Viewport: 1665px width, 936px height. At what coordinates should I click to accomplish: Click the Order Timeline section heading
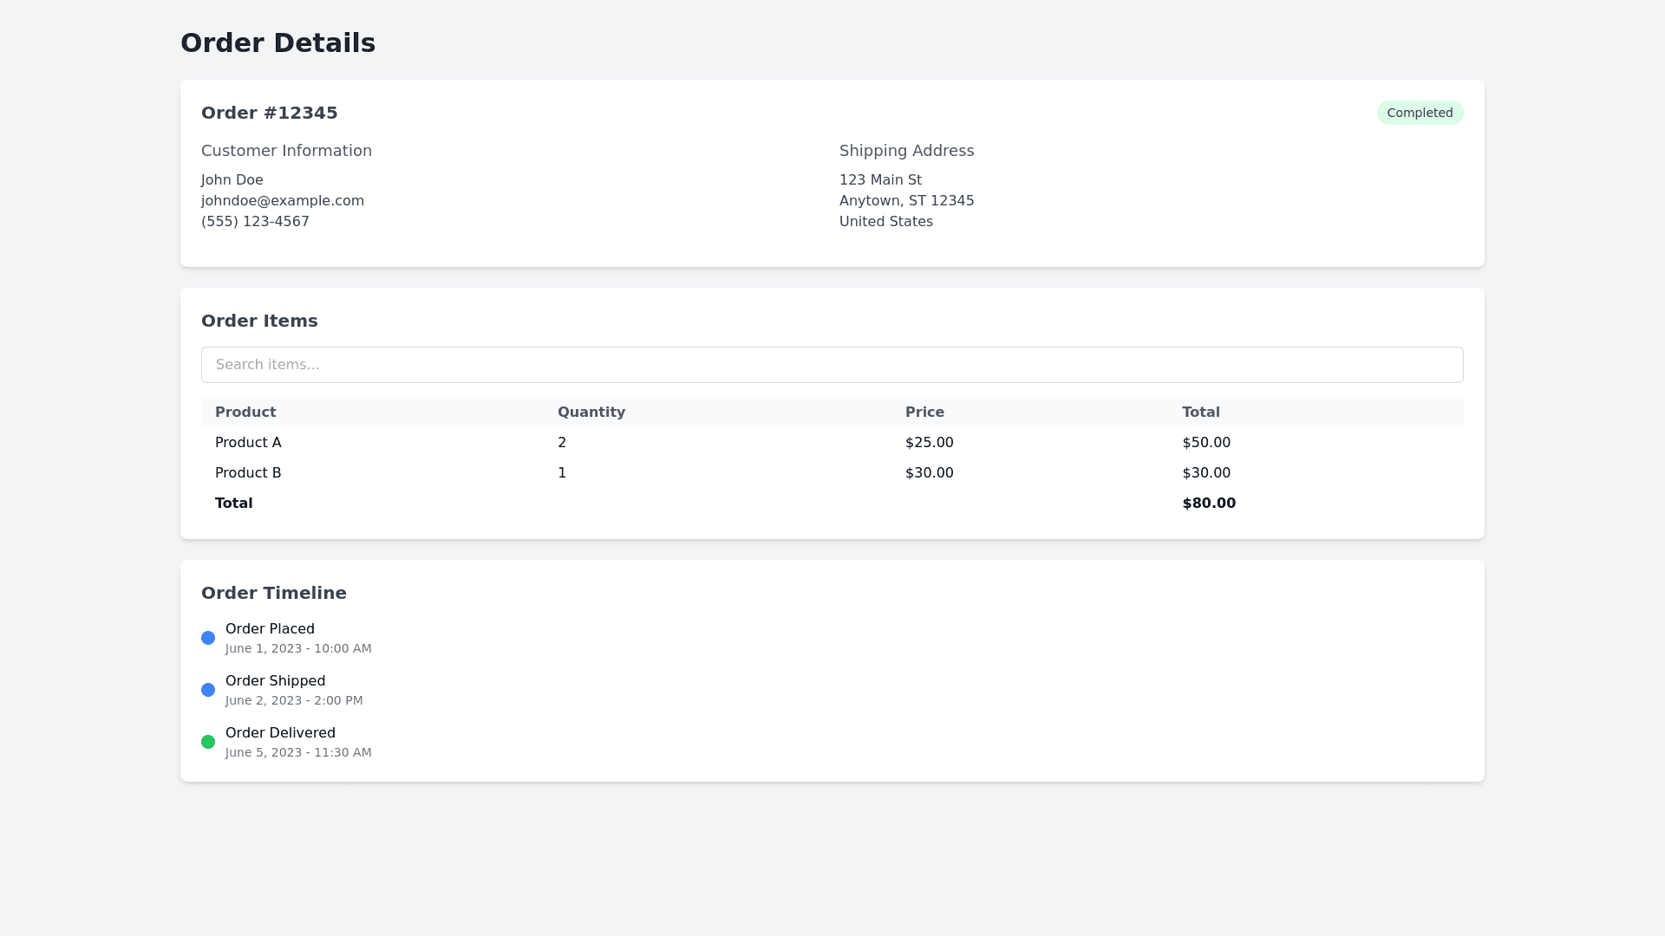click(x=274, y=593)
